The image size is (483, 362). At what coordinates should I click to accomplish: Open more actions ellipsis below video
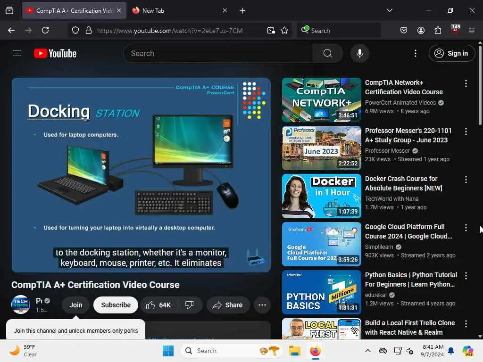262,305
